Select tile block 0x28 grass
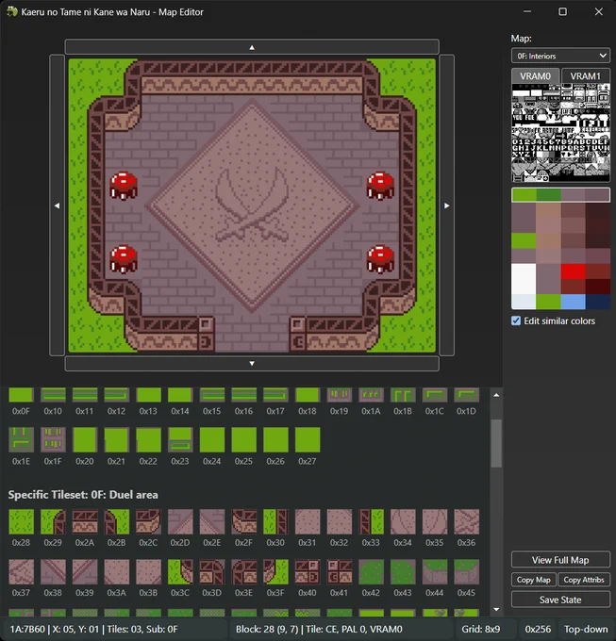Image resolution: width=616 pixels, height=641 pixels. click(x=22, y=521)
